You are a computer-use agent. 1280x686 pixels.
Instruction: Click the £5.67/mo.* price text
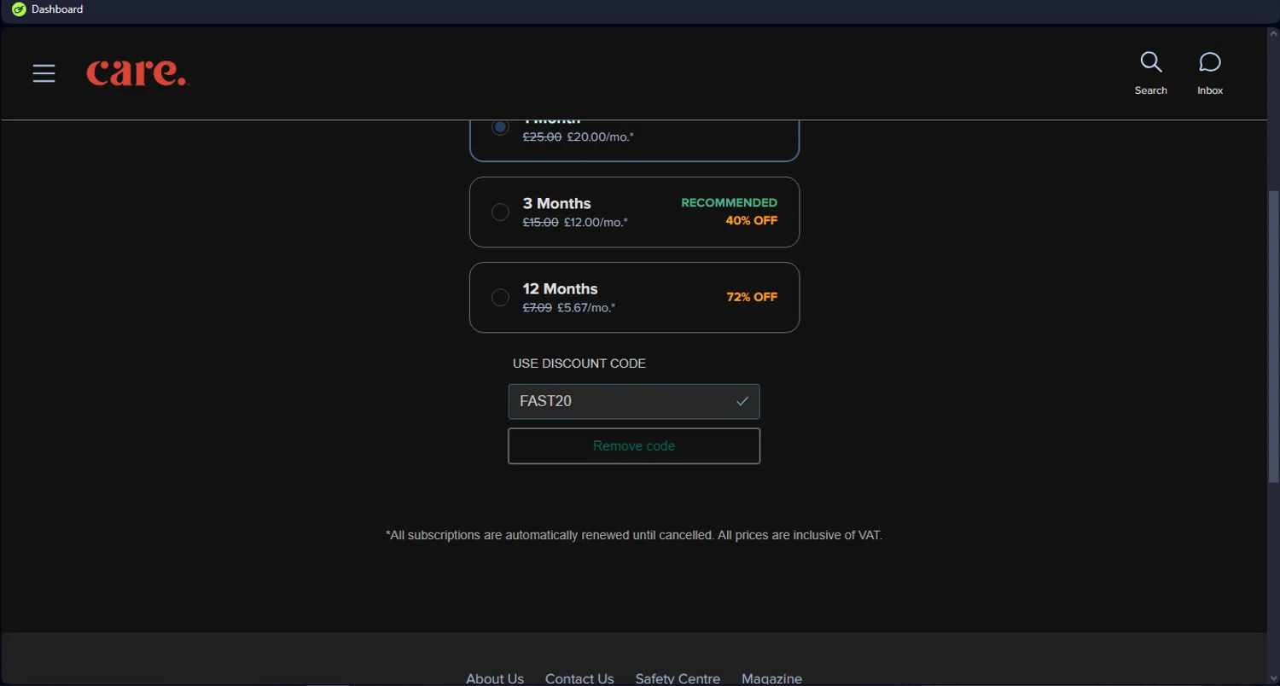coord(586,308)
